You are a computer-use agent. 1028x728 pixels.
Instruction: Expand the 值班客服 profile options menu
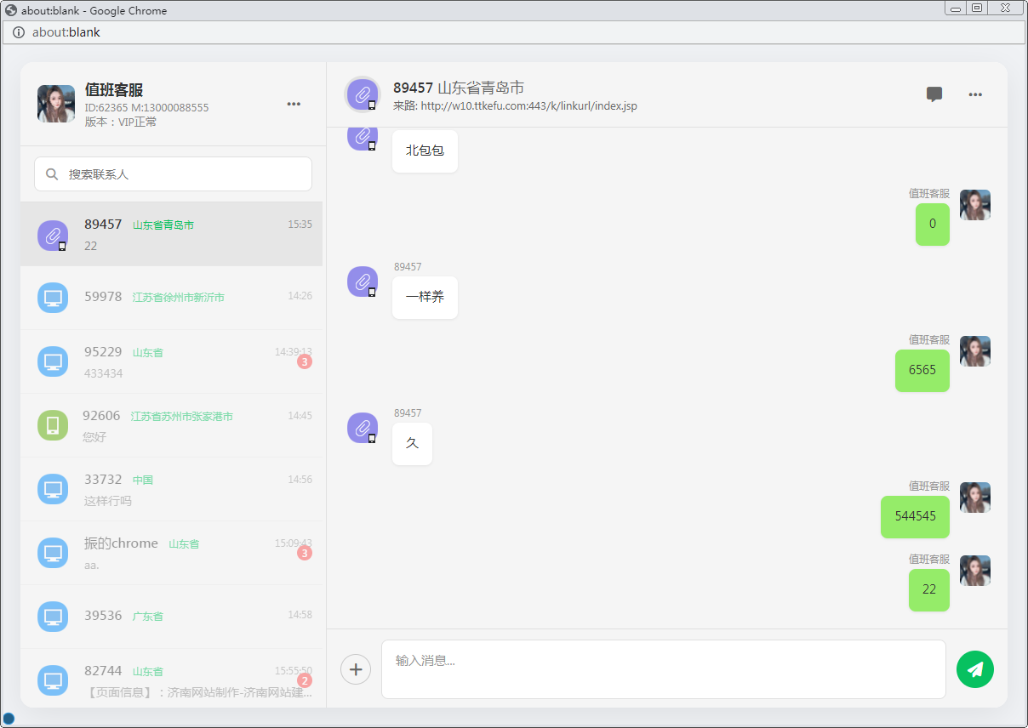[294, 104]
